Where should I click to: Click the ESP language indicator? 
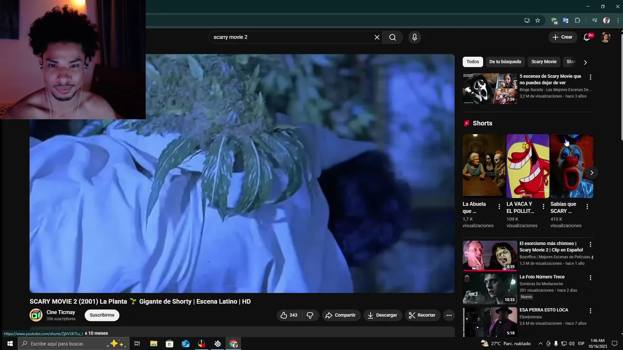coord(581,344)
